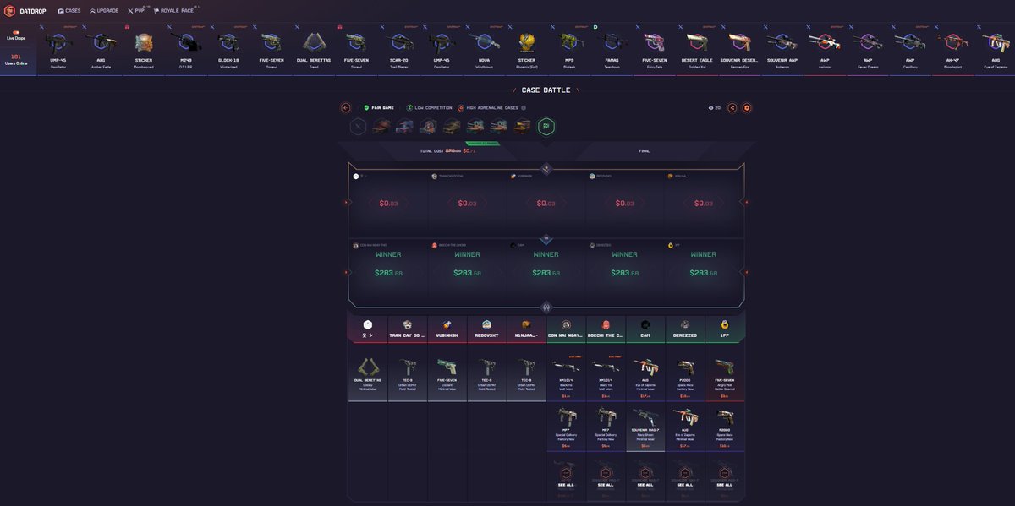
Task: Click the share battle icon
Action: click(x=732, y=107)
